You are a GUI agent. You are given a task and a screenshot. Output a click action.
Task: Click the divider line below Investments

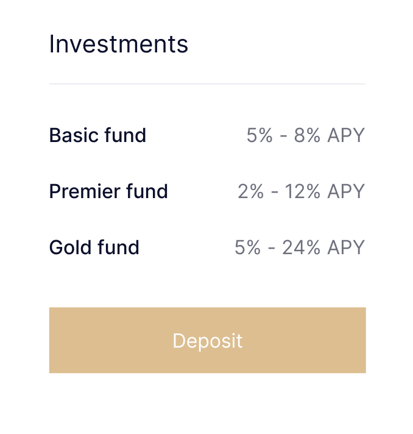point(207,84)
